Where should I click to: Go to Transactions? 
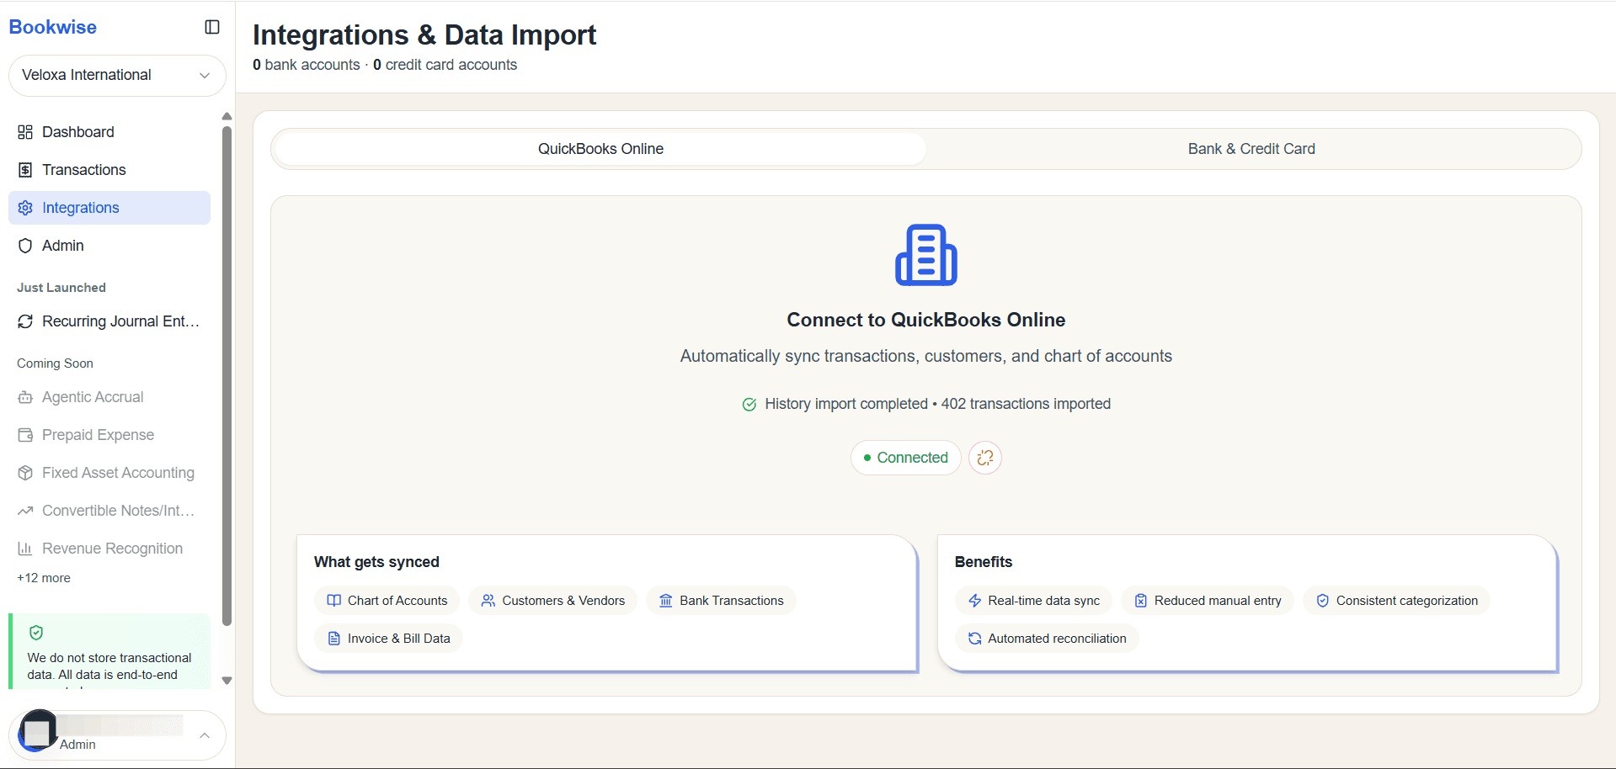[109, 170]
